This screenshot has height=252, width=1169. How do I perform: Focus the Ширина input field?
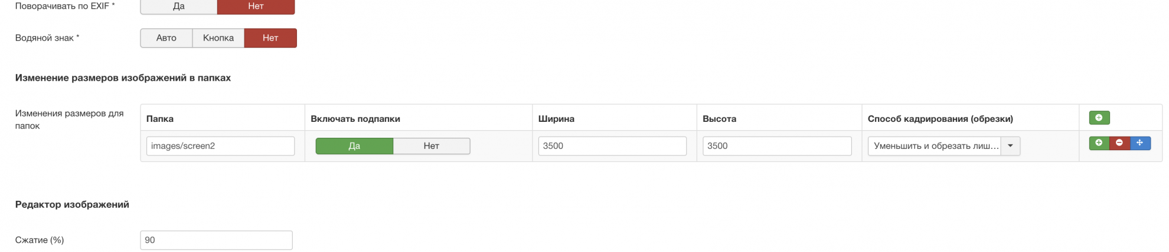(612, 146)
